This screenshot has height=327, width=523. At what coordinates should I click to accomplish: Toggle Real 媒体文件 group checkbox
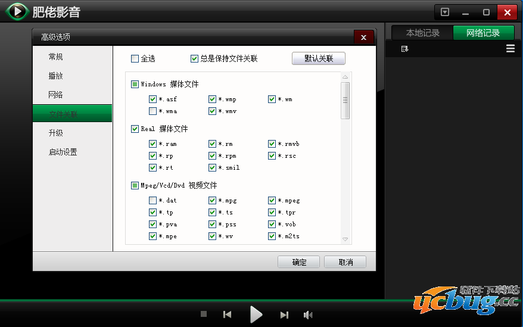pyautogui.click(x=135, y=129)
